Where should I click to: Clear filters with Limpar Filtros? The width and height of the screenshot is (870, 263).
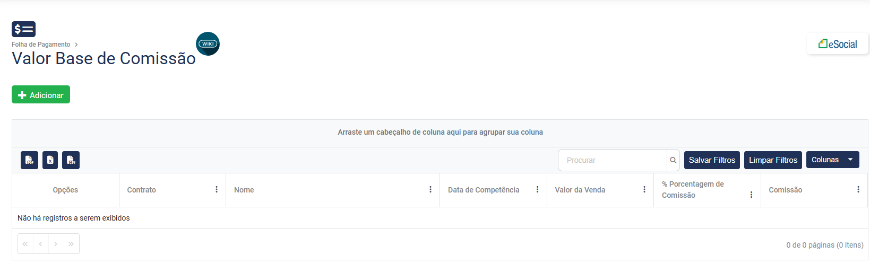click(x=773, y=160)
